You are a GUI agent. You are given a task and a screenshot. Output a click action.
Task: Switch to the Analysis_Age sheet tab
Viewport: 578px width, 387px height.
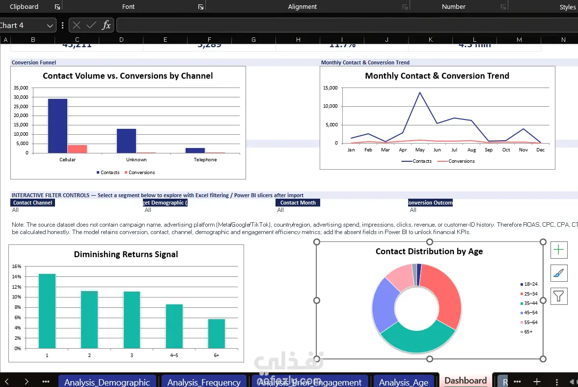pos(404,382)
